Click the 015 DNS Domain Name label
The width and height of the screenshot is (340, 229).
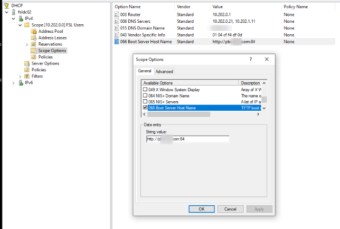point(142,28)
